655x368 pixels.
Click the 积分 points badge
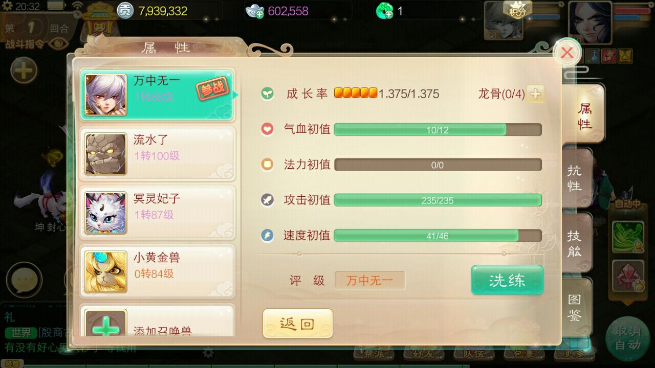[x=517, y=9]
